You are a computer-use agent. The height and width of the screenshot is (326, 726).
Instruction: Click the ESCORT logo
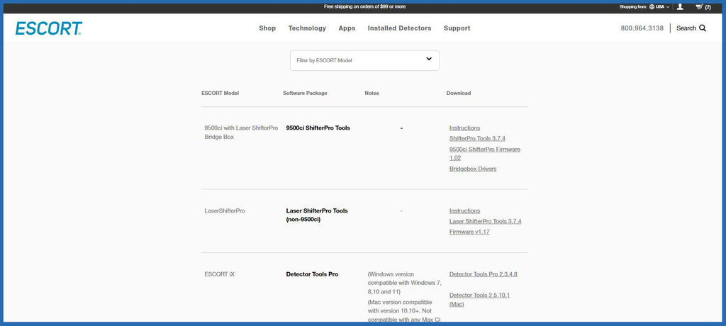49,28
